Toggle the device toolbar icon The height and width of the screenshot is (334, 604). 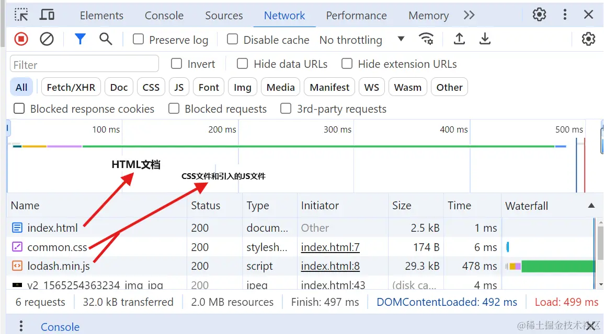pyautogui.click(x=47, y=15)
